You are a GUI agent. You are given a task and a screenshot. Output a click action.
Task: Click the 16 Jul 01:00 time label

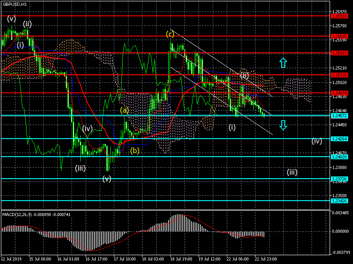click(x=68, y=259)
